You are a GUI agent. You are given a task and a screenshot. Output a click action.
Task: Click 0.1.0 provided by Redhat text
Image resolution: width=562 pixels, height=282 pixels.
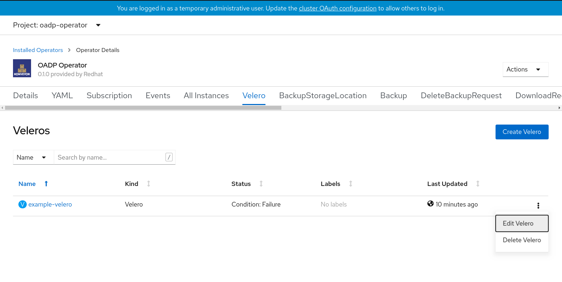click(70, 74)
